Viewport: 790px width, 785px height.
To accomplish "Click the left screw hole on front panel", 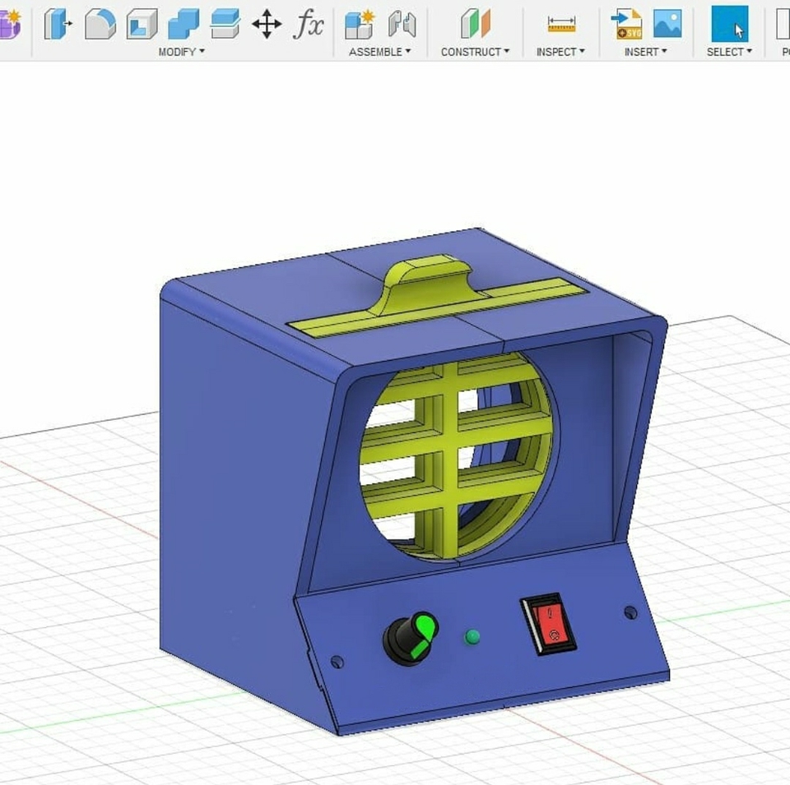I will click(x=337, y=662).
